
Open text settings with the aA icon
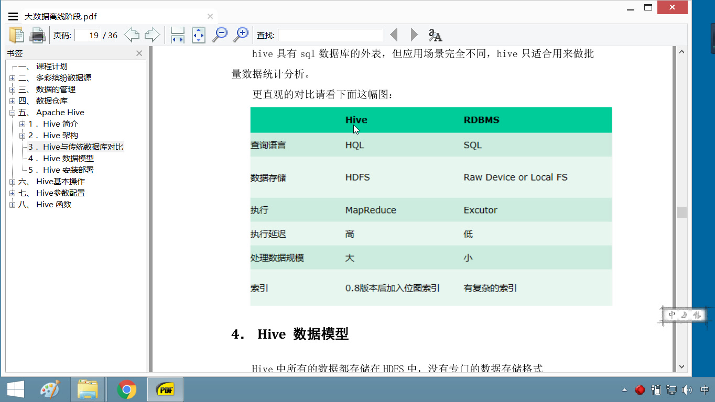coord(436,35)
